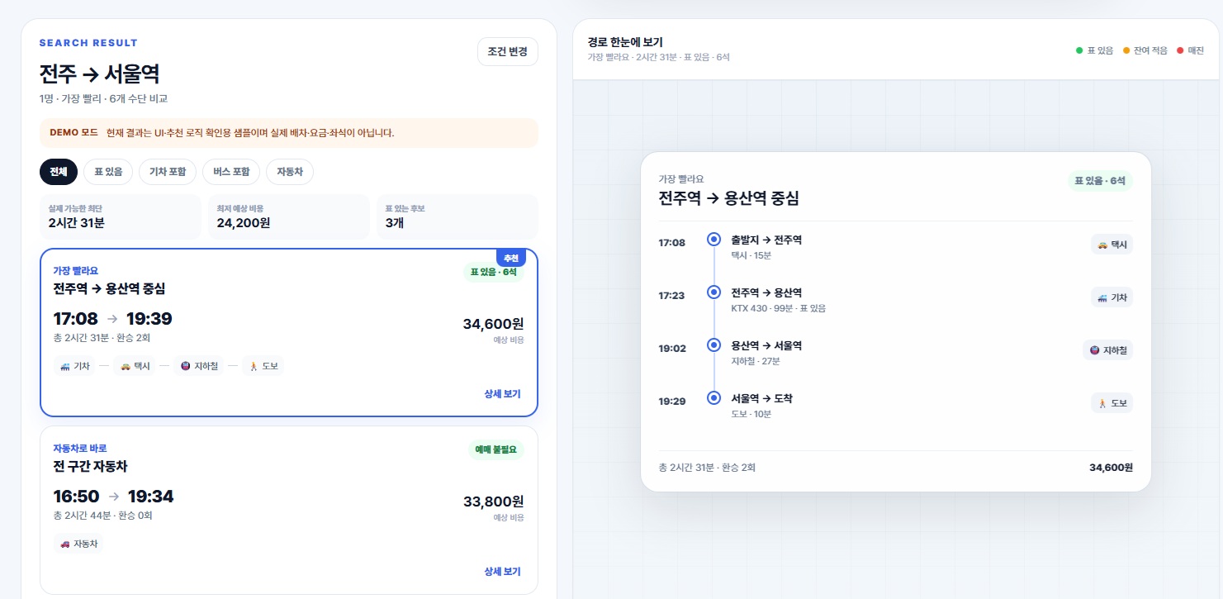Click the car icon in the 전 구간 자동차 card
The height and width of the screenshot is (599, 1223).
pos(65,544)
